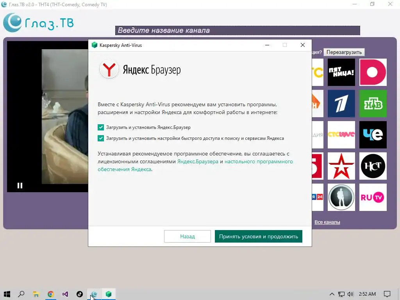Launch Chrome from the taskbar
Image resolution: width=400 pixels, height=300 pixels.
(50, 294)
